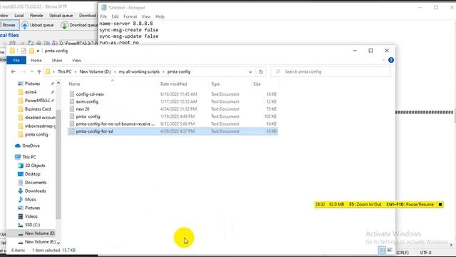Open Notepad Format menu
This screenshot has height=257, width=456.
130,16
